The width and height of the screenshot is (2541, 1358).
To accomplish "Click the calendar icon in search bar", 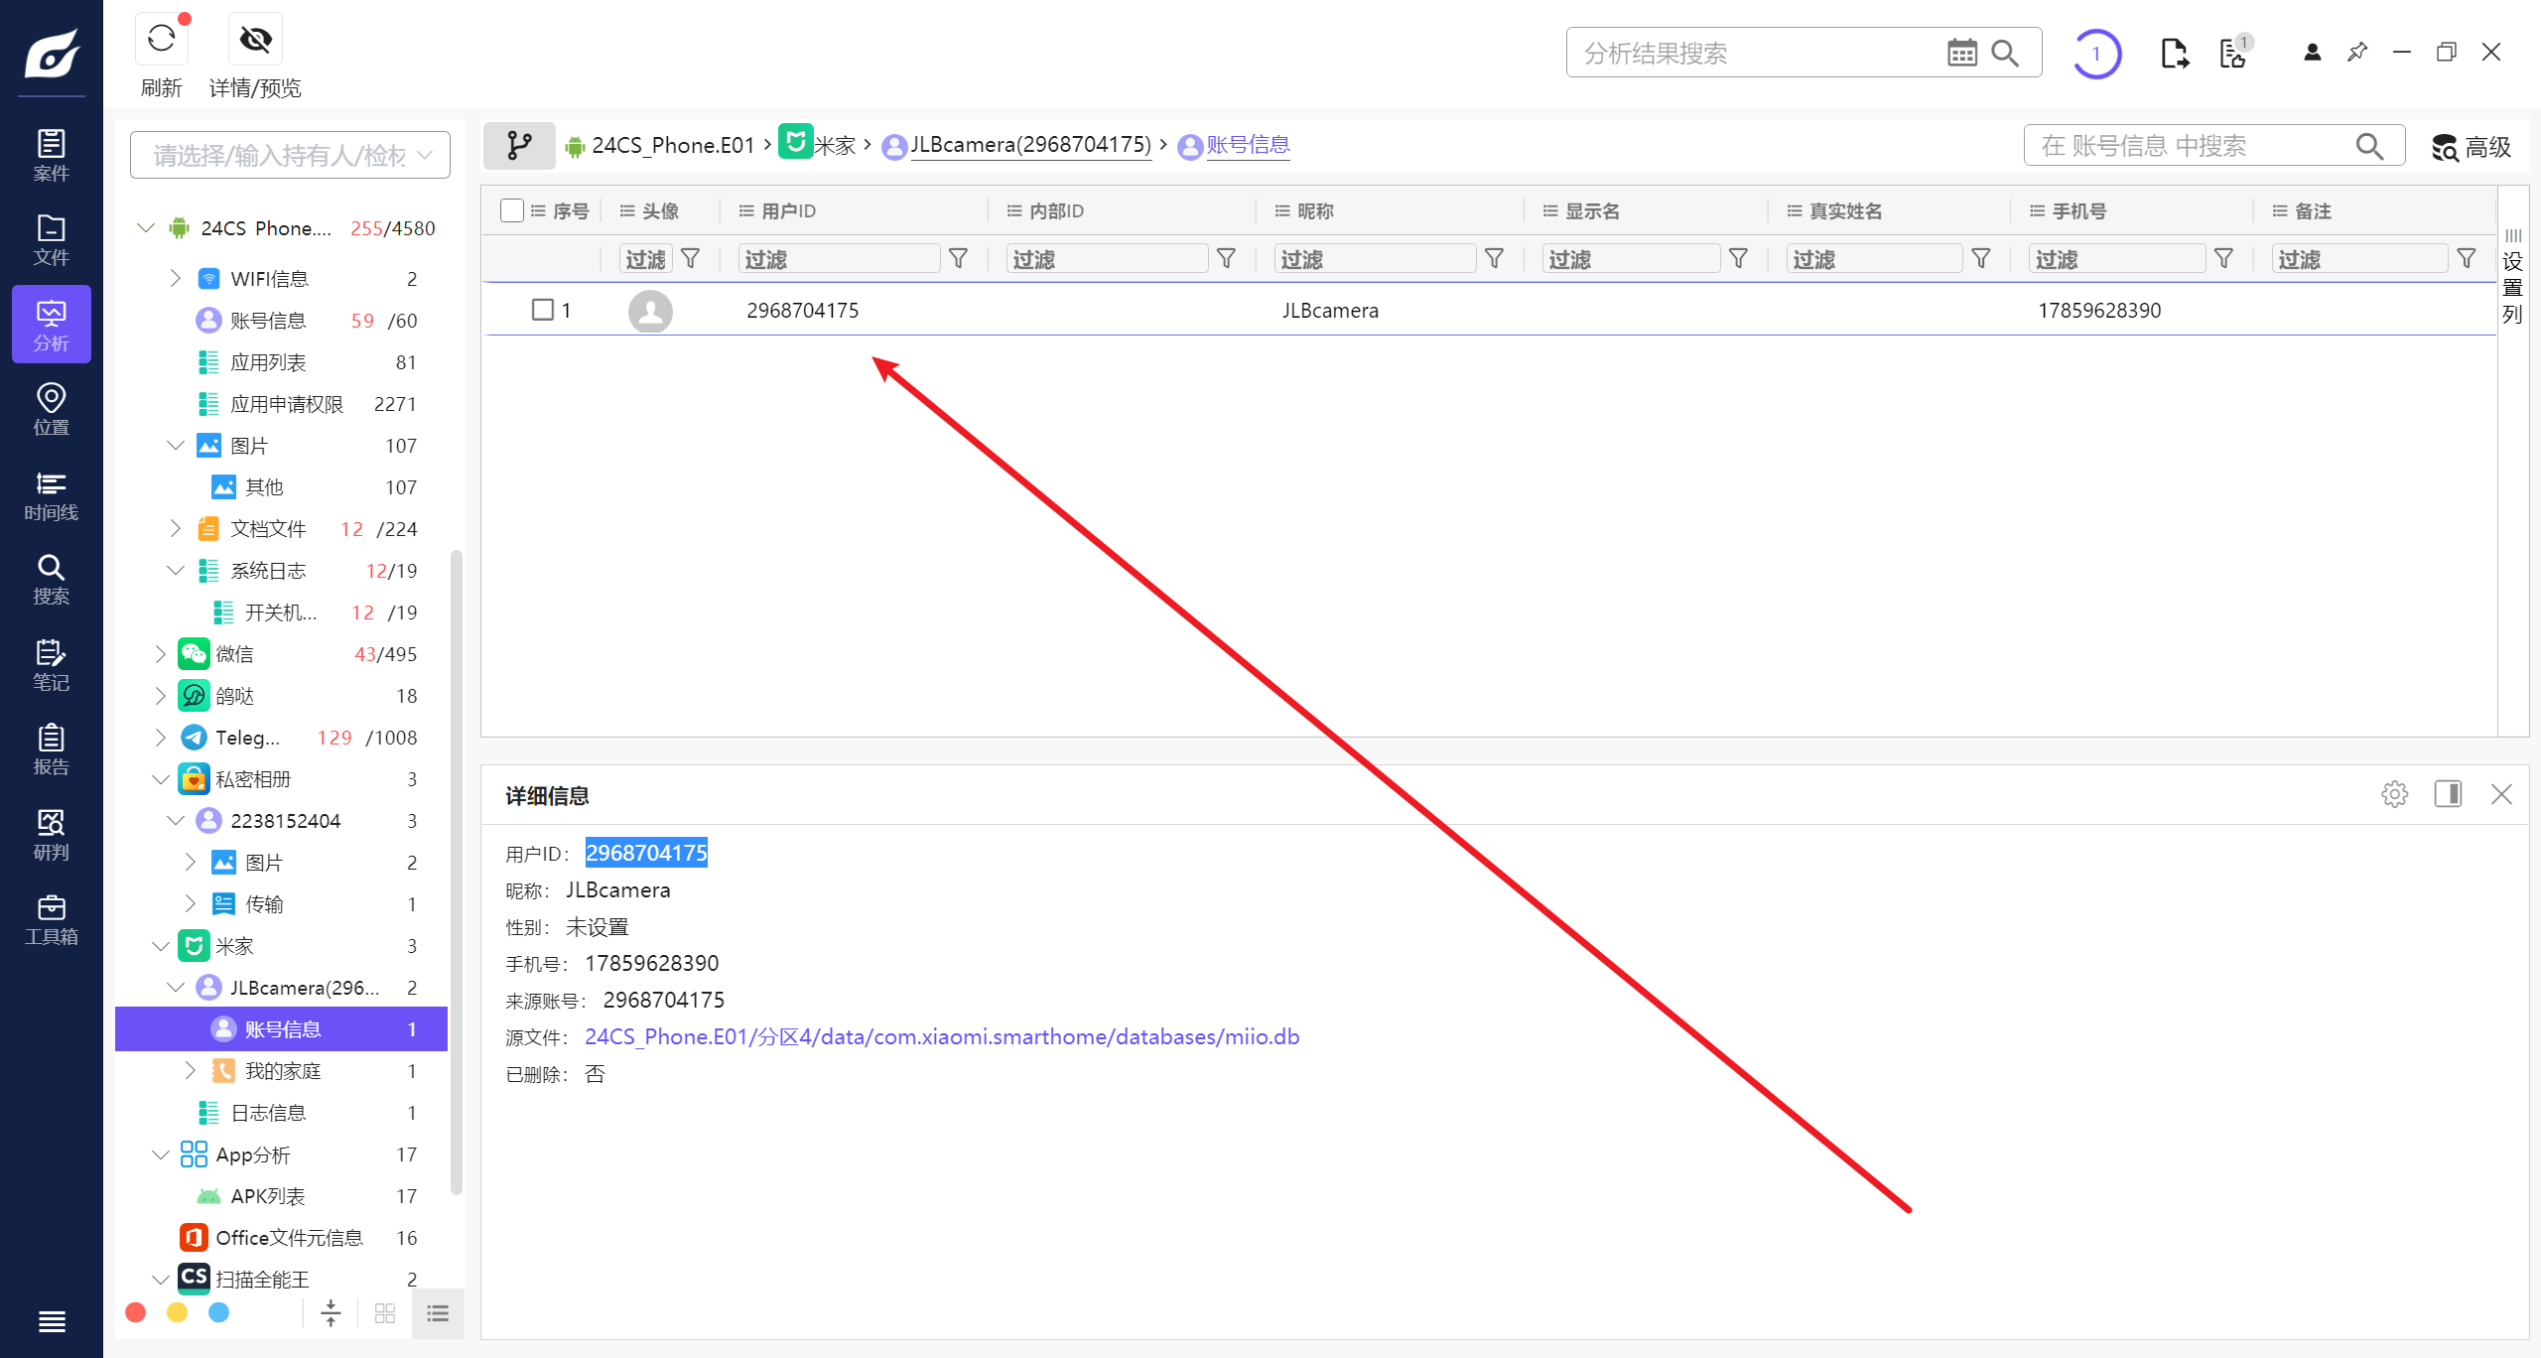I will pyautogui.click(x=1961, y=53).
